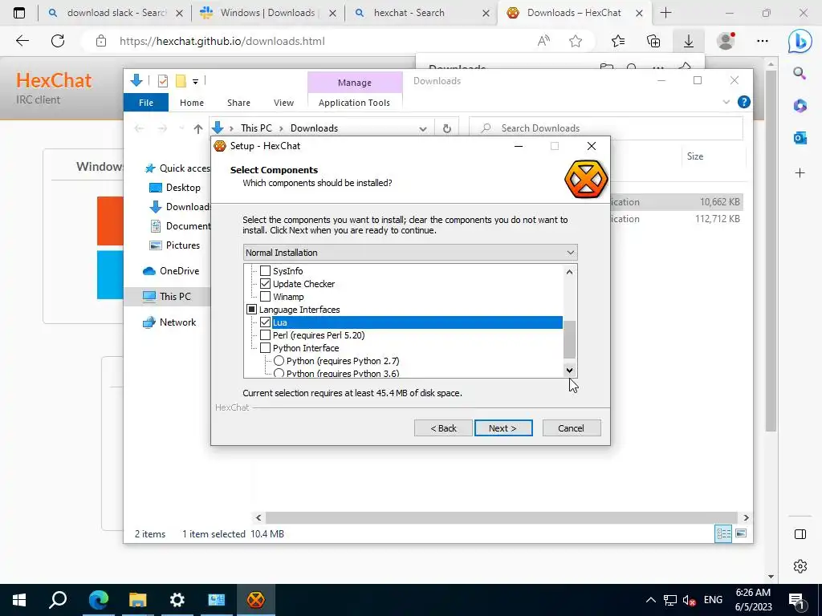This screenshot has height=616, width=822.
Task: Click sidebar search magnifier icon
Action: click(x=800, y=73)
